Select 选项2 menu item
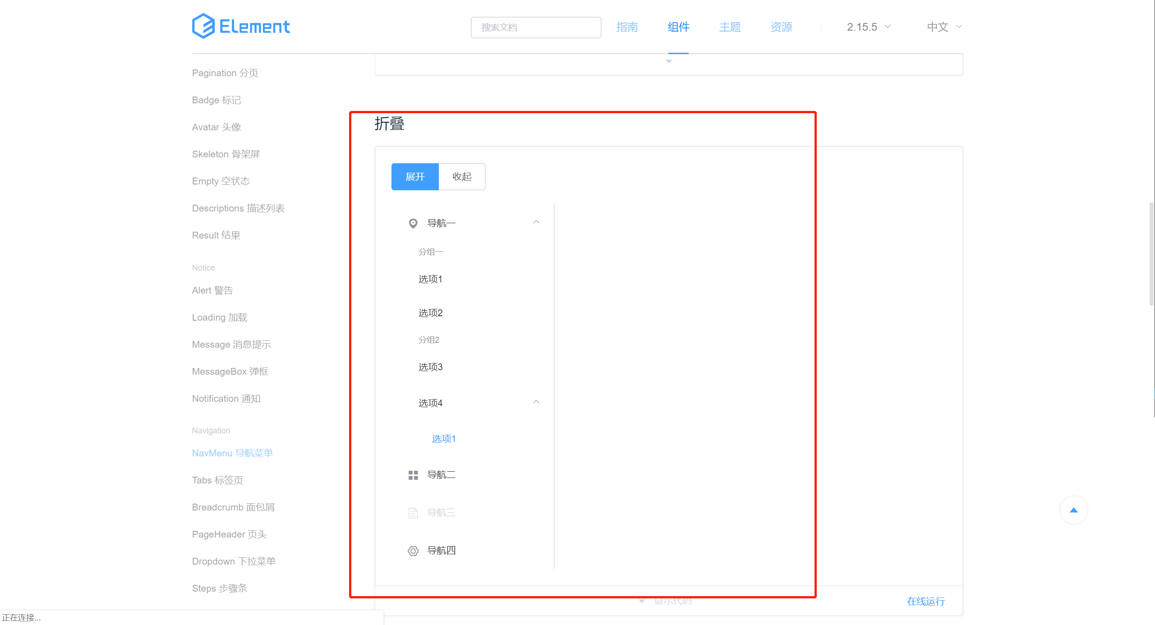Image resolution: width=1155 pixels, height=625 pixels. [473, 313]
